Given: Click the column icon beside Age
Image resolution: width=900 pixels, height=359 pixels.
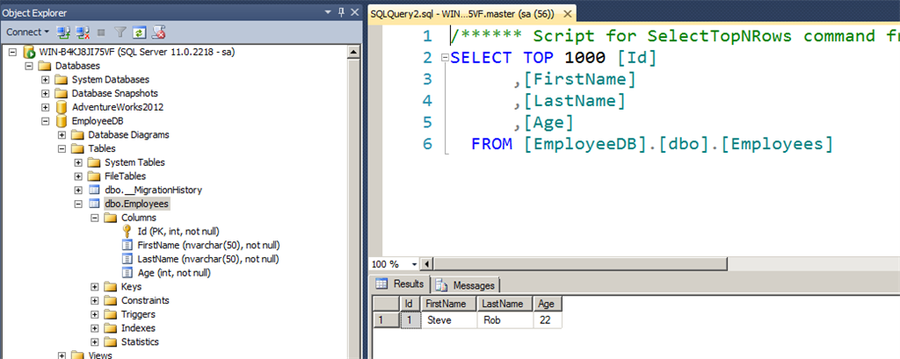Looking at the screenshot, I should (x=127, y=273).
